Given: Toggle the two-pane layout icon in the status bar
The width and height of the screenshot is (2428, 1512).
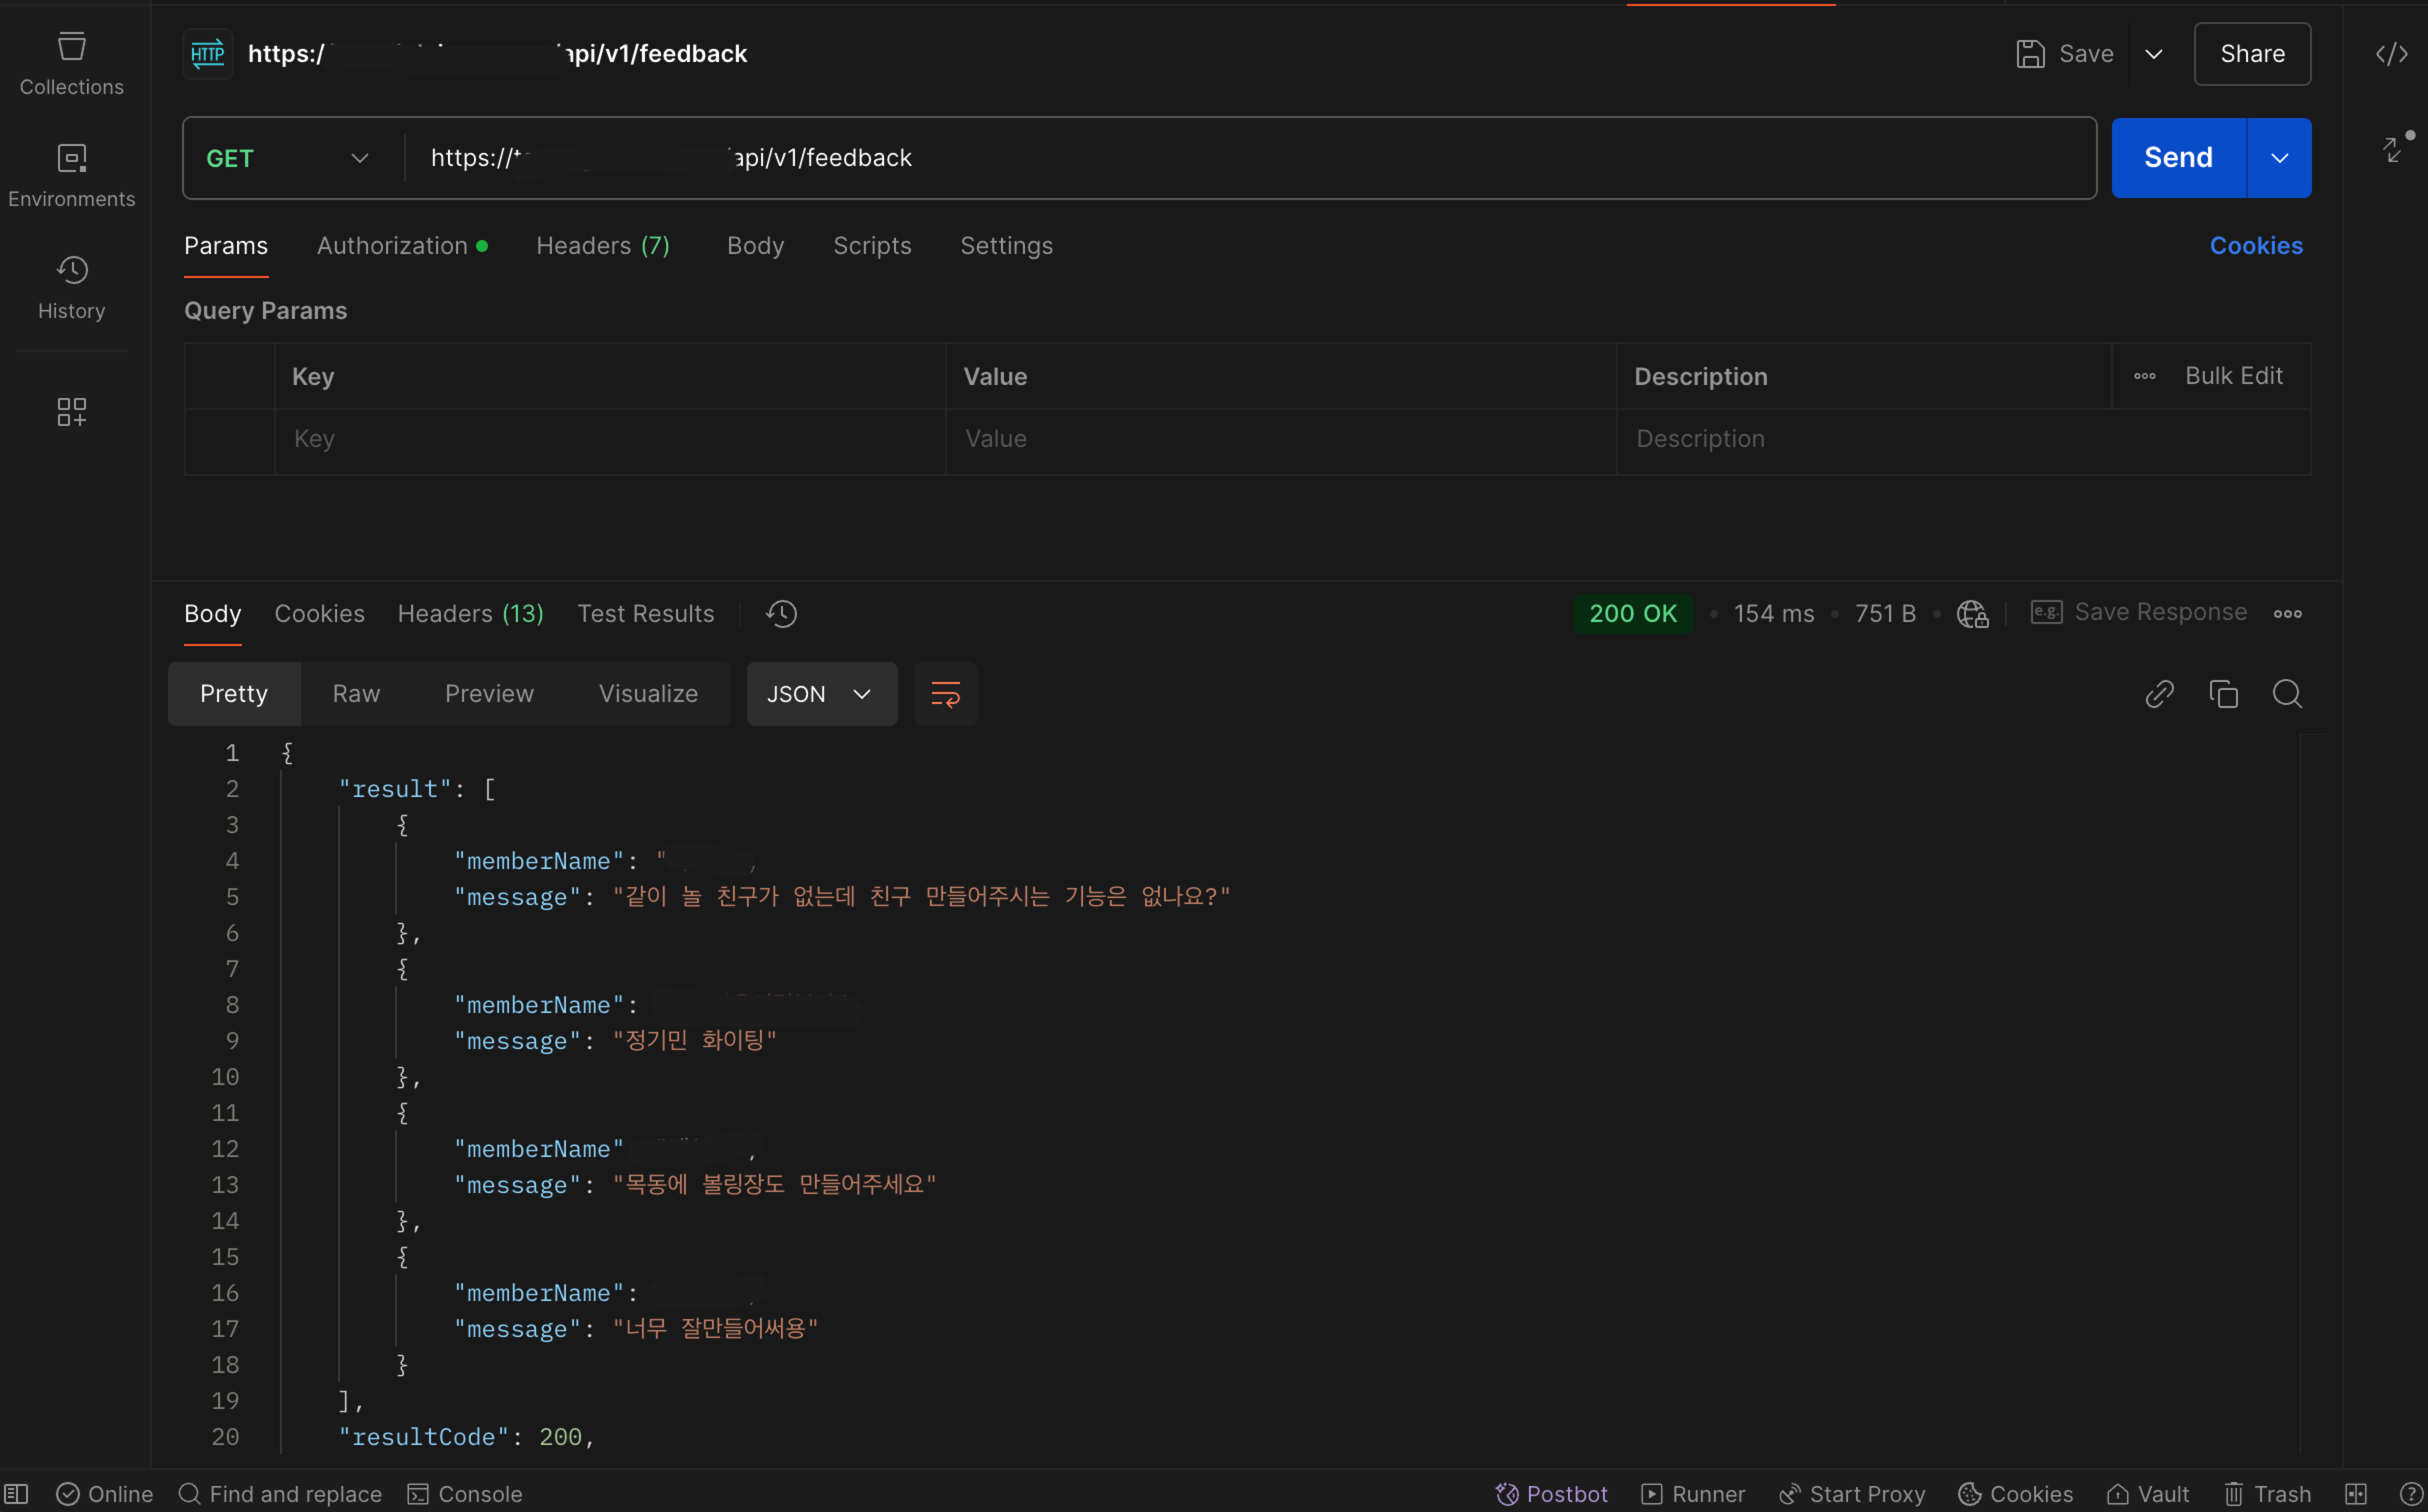Looking at the screenshot, I should click(x=2356, y=1494).
